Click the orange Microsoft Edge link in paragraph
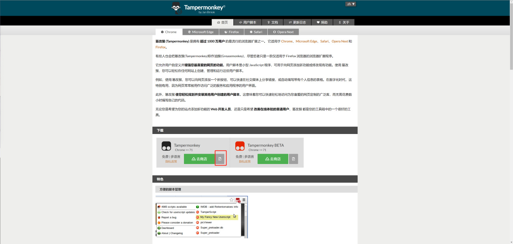The image size is (513, 244). pyautogui.click(x=307, y=41)
